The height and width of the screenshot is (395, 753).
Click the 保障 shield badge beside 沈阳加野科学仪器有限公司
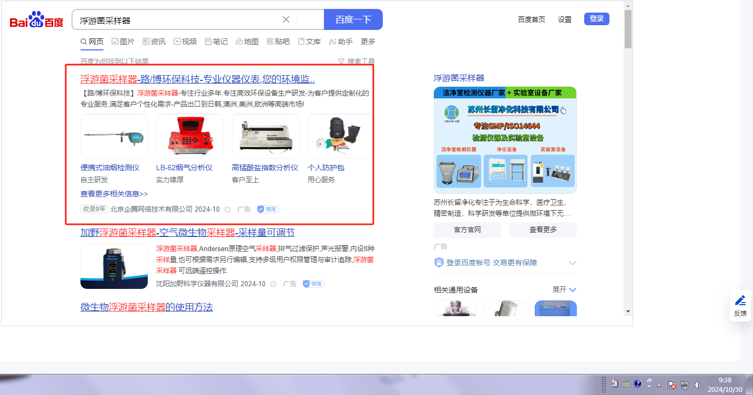313,284
